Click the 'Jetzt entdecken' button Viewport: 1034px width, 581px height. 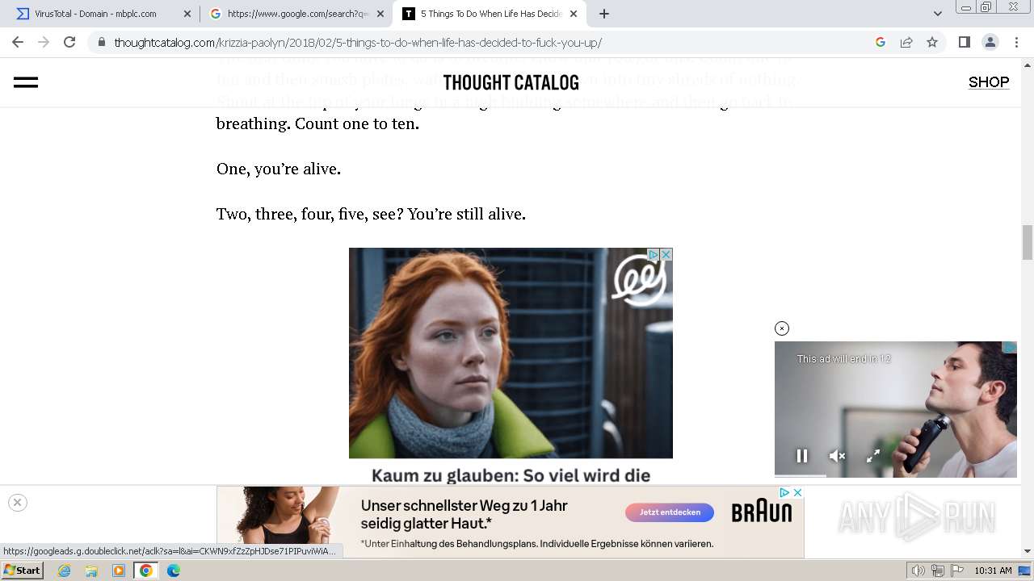(670, 512)
